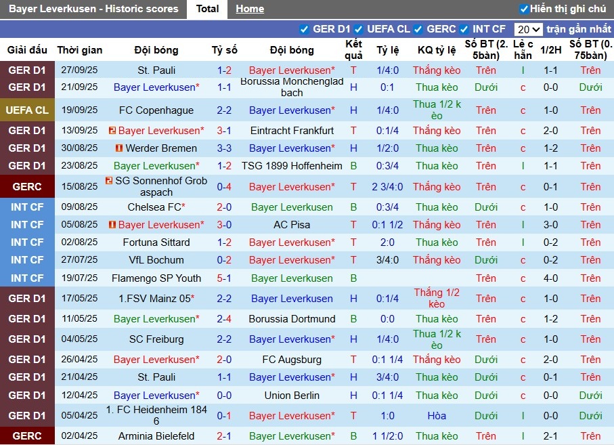614x445 pixels.
Task: Click Borussia Dortmund team link
Action: [292, 319]
